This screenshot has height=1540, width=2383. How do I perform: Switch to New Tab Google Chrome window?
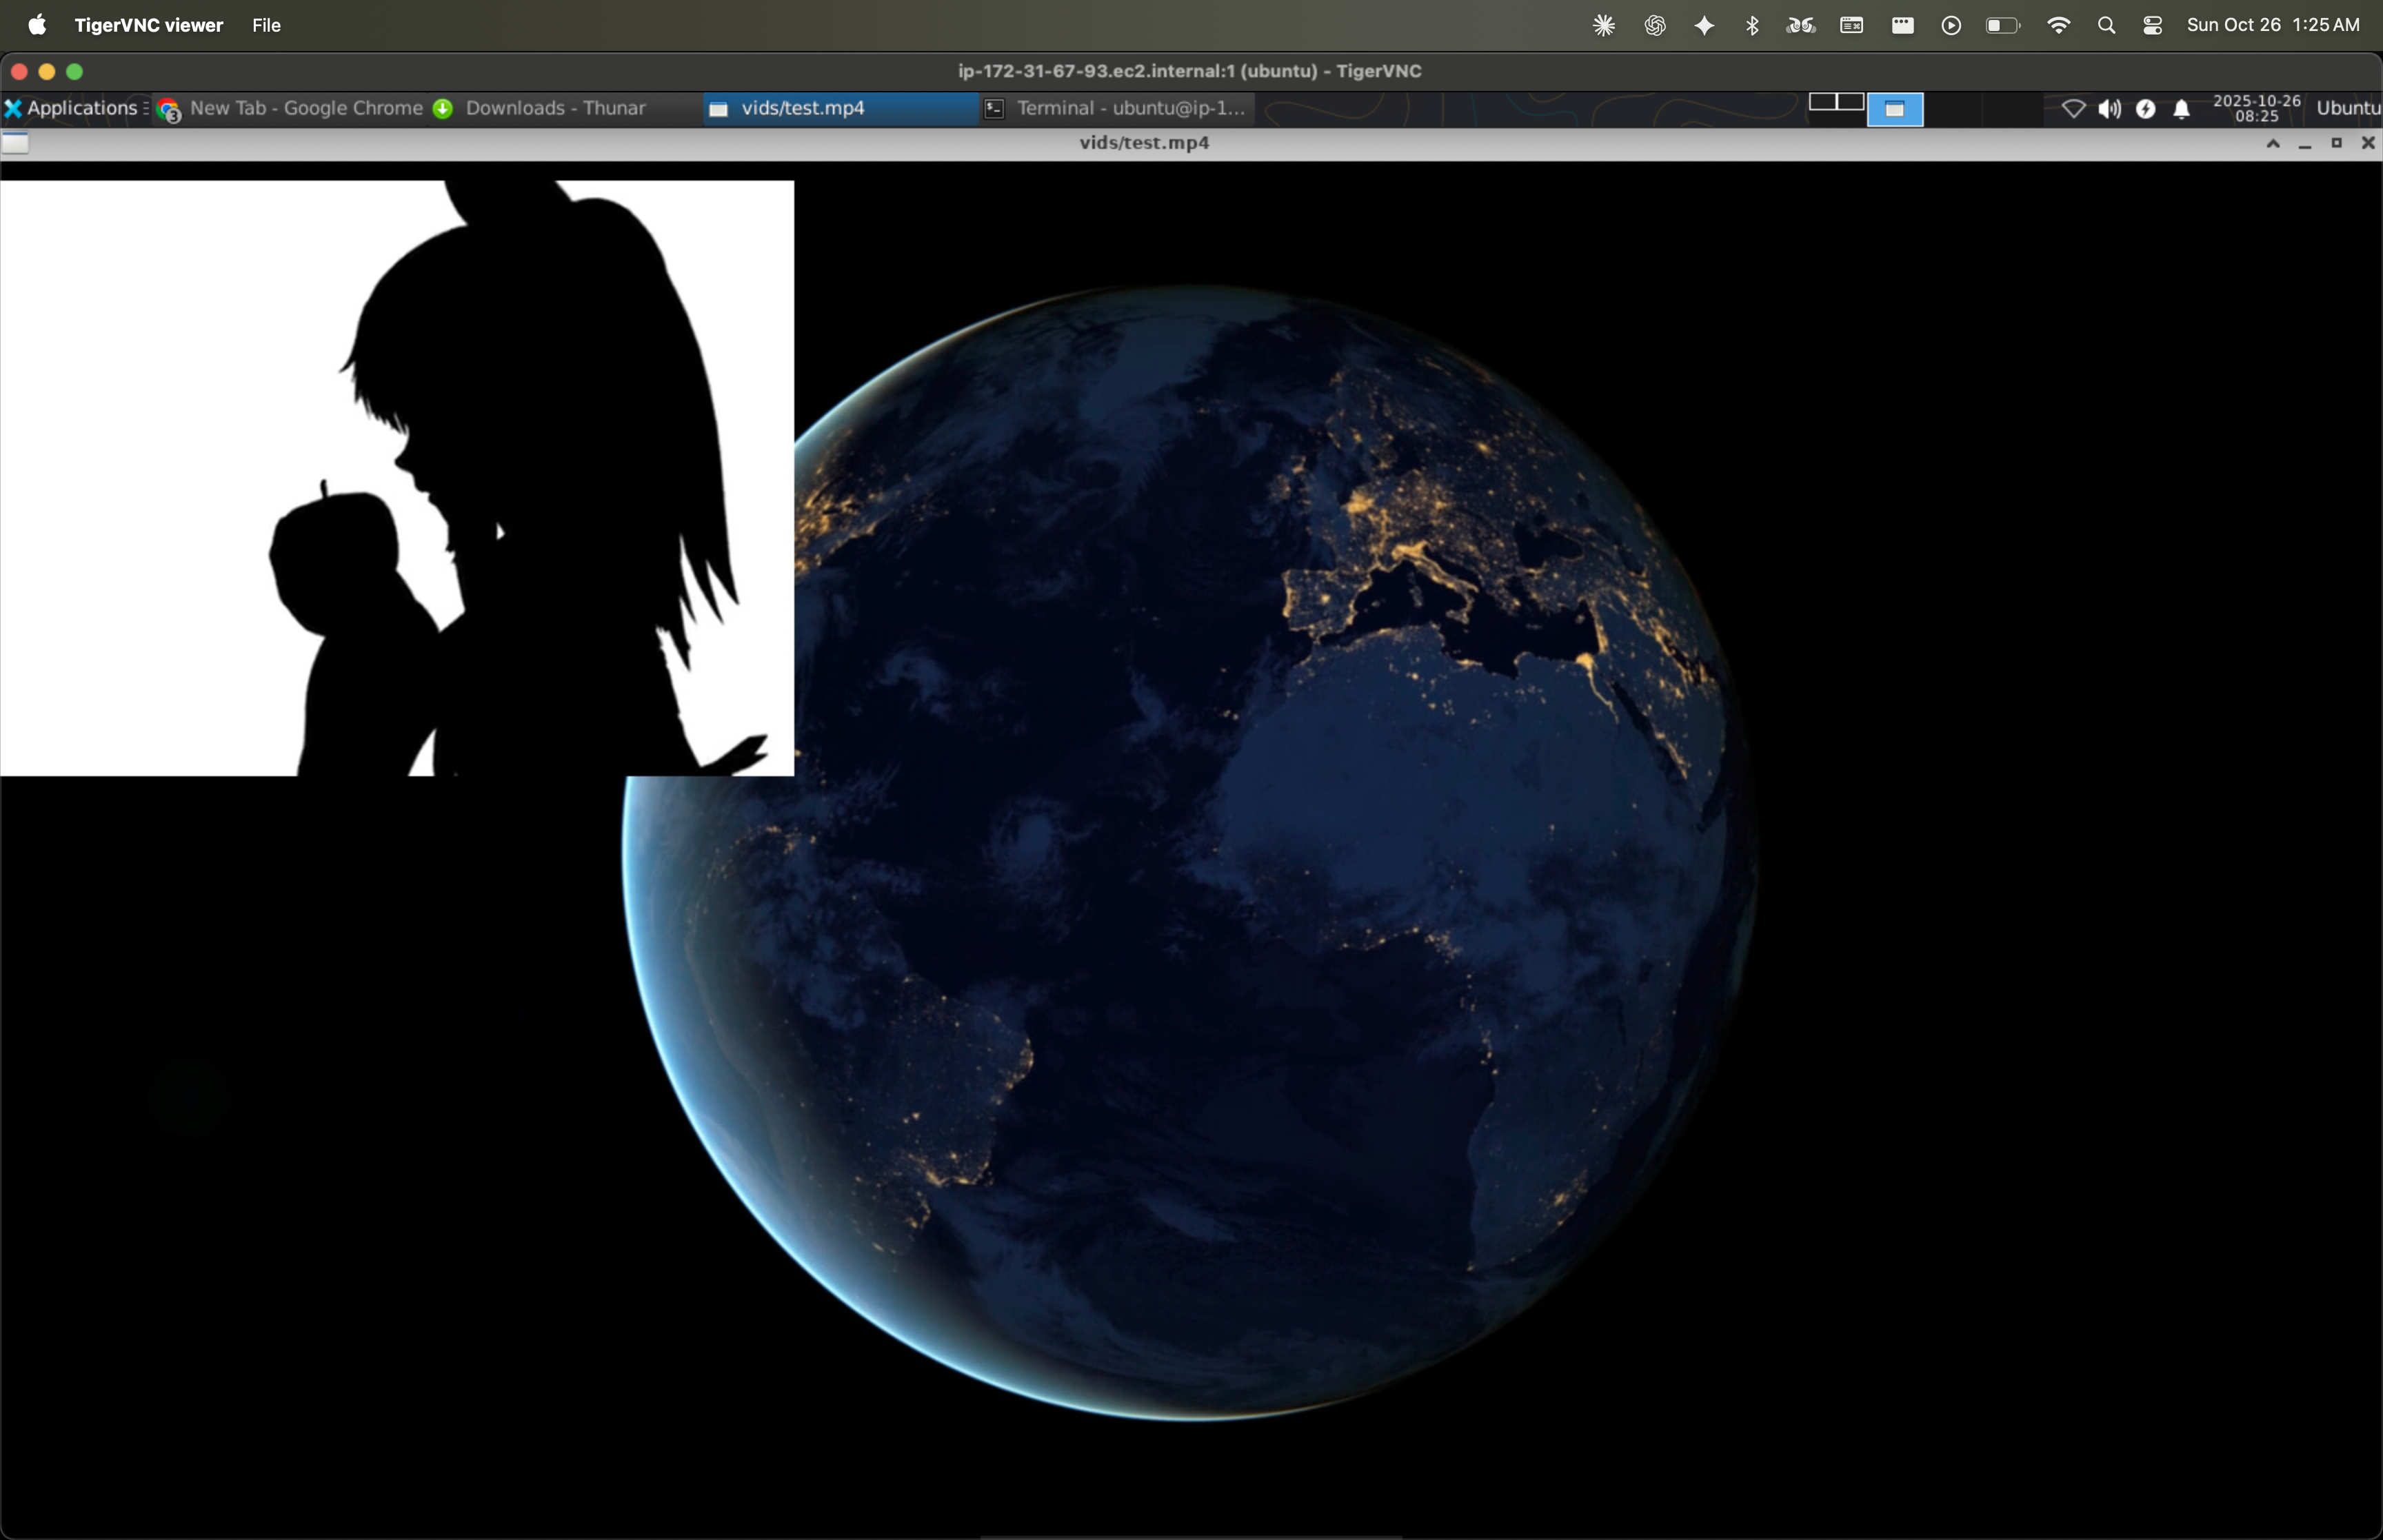point(292,108)
